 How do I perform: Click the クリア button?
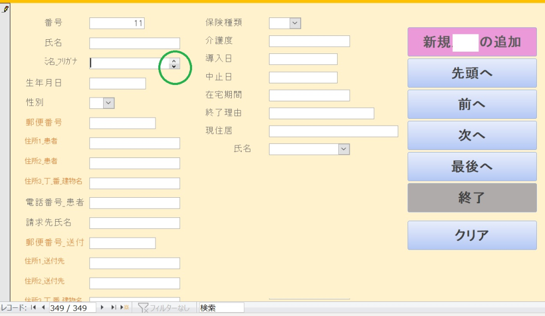472,235
